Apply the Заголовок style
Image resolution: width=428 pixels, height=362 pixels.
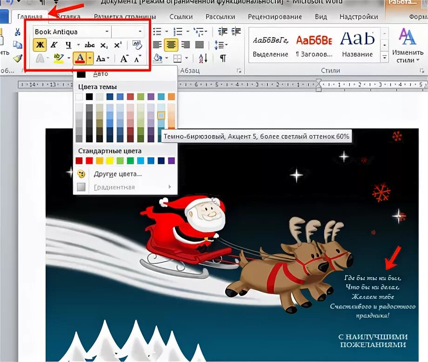coord(314,46)
